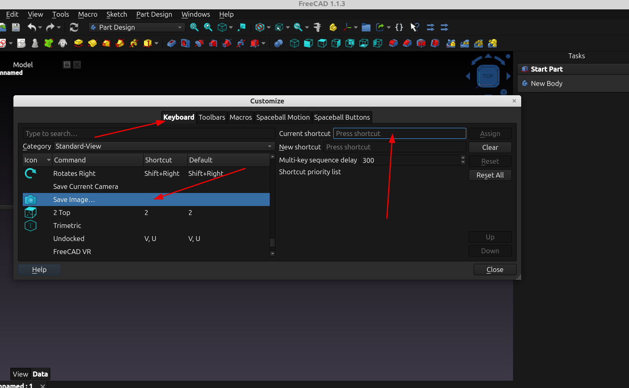Click the 'Type to search' command field
This screenshot has width=629, height=388.
[x=149, y=134]
